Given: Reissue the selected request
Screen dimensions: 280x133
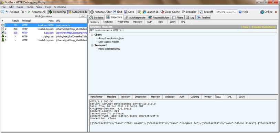Looking at the screenshot, I should point(12,12).
